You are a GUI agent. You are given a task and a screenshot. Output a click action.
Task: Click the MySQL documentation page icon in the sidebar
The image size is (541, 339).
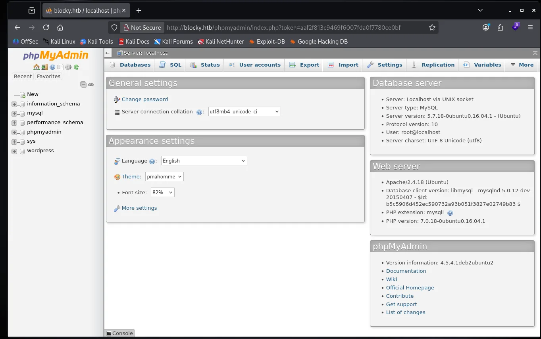(60, 67)
